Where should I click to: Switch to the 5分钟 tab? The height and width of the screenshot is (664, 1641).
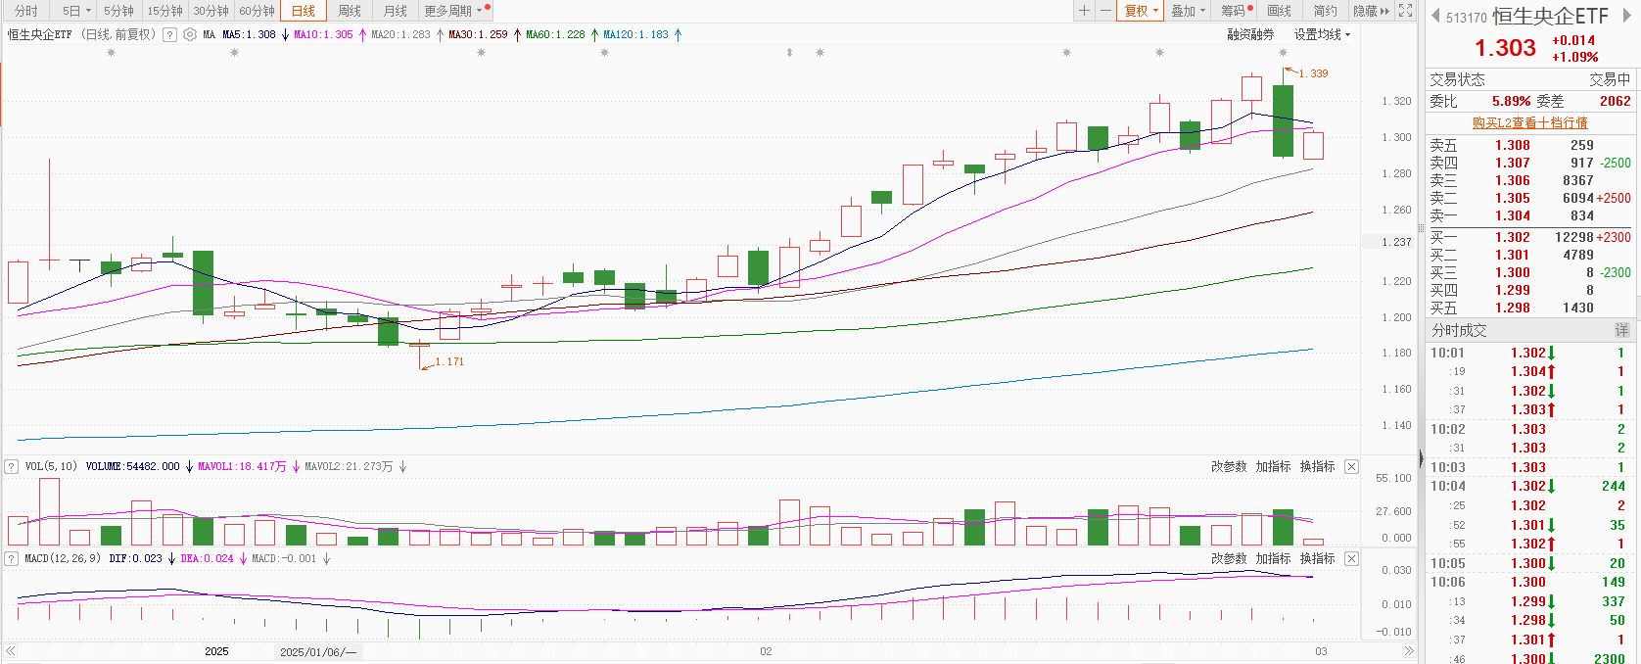coord(118,11)
